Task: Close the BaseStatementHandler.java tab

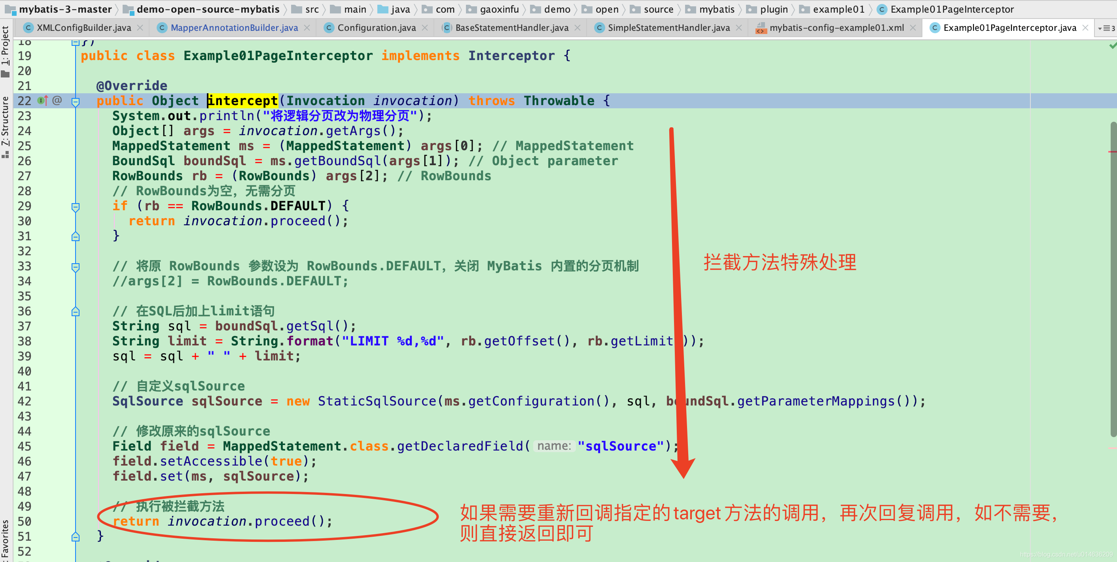Action: (577, 28)
